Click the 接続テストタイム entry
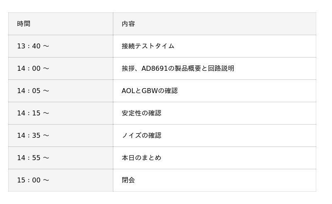332x204 pixels. click(x=148, y=46)
